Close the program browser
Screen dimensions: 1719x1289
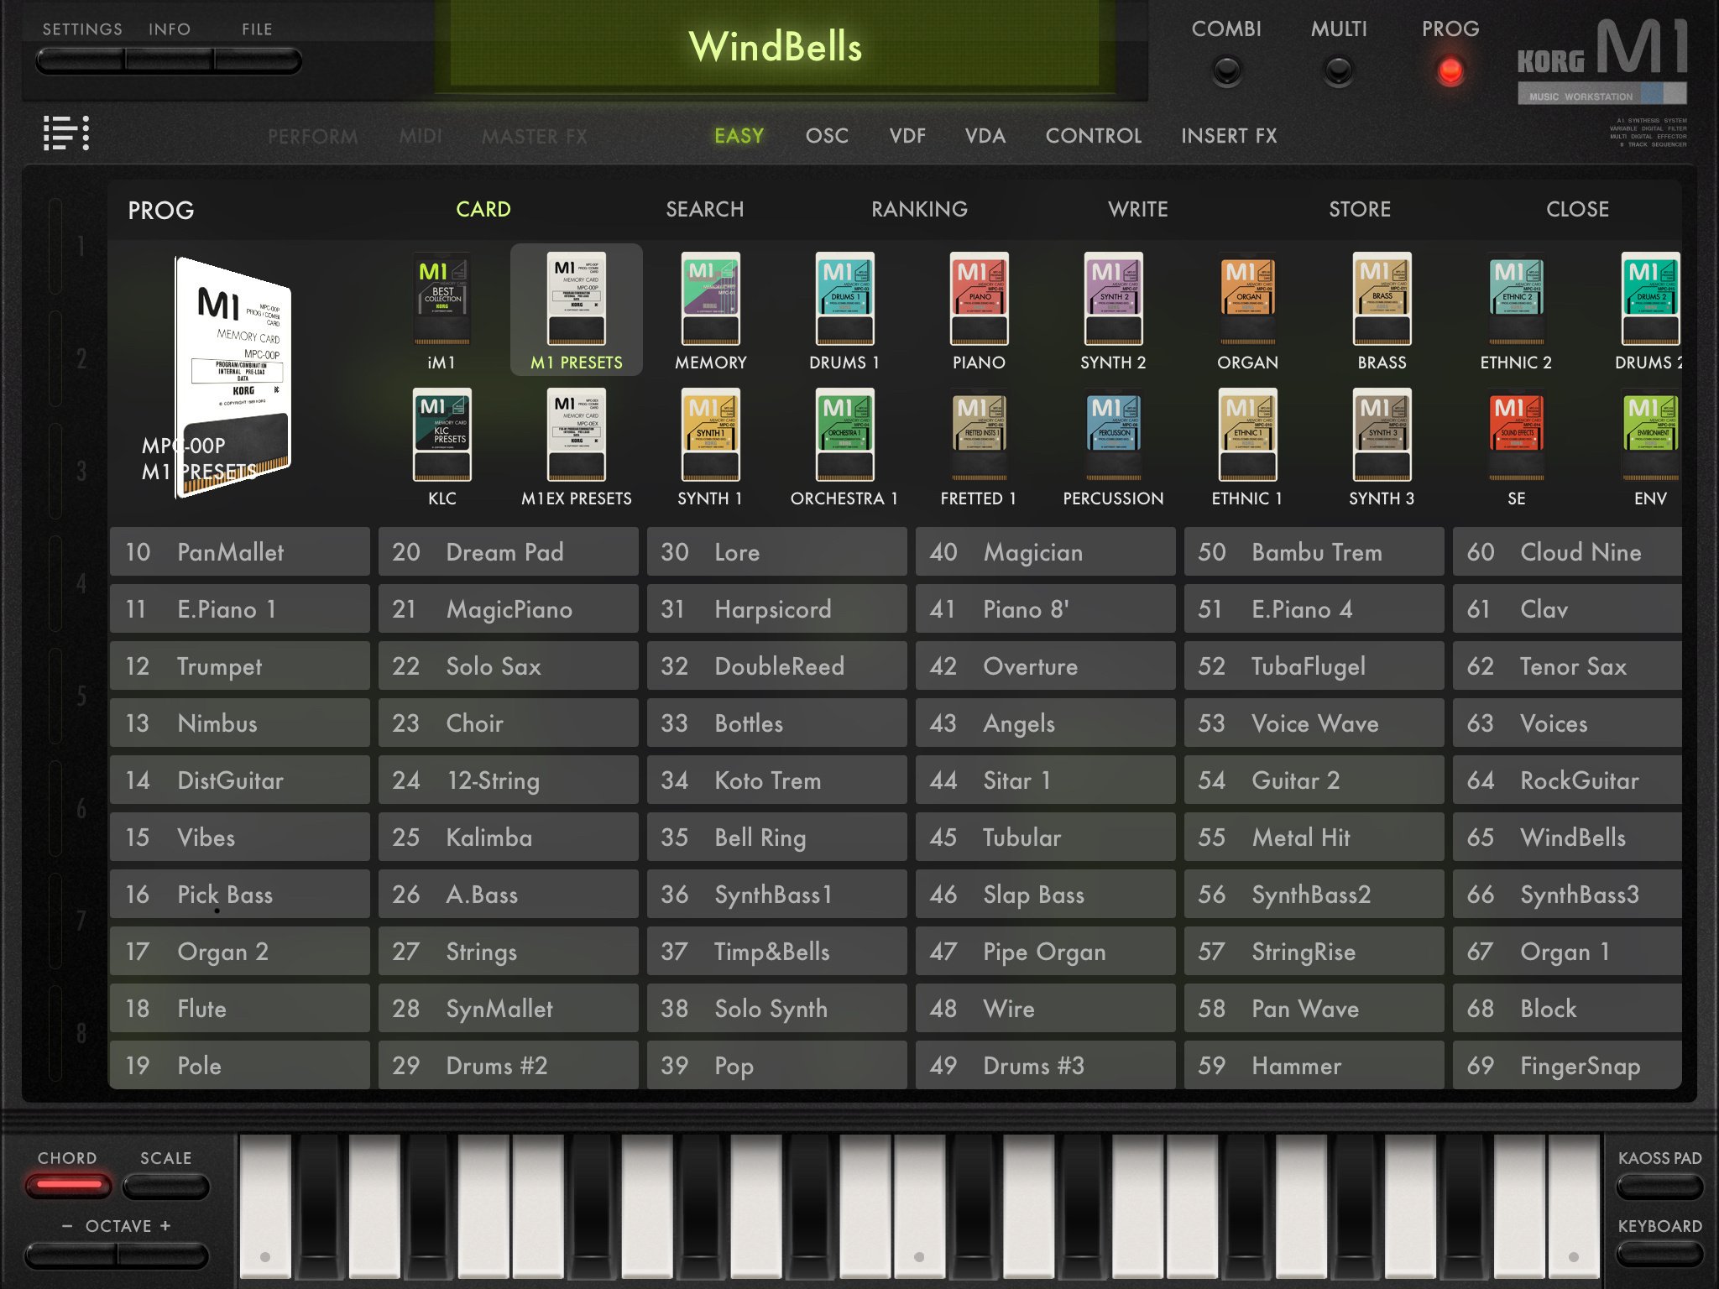tap(1577, 209)
